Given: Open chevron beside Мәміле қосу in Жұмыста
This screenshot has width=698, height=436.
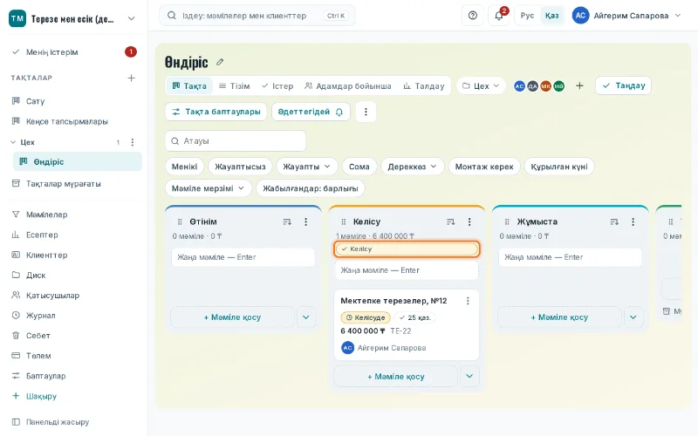Looking at the screenshot, I should [x=633, y=317].
